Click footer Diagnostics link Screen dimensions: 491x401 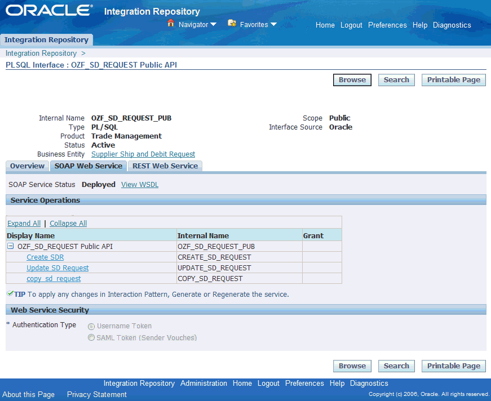pyautogui.click(x=369, y=383)
